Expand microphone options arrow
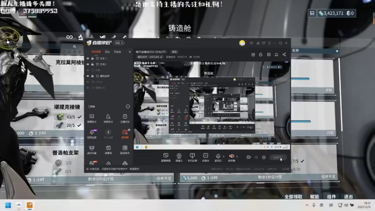 click(x=224, y=157)
